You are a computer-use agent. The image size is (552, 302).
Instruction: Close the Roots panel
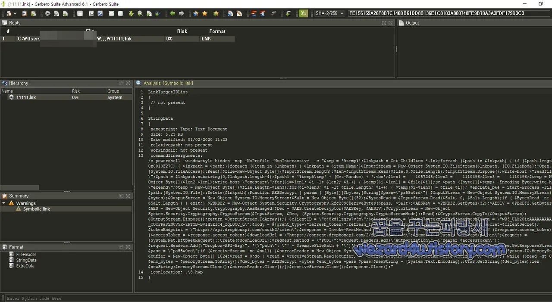pyautogui.click(x=390, y=23)
